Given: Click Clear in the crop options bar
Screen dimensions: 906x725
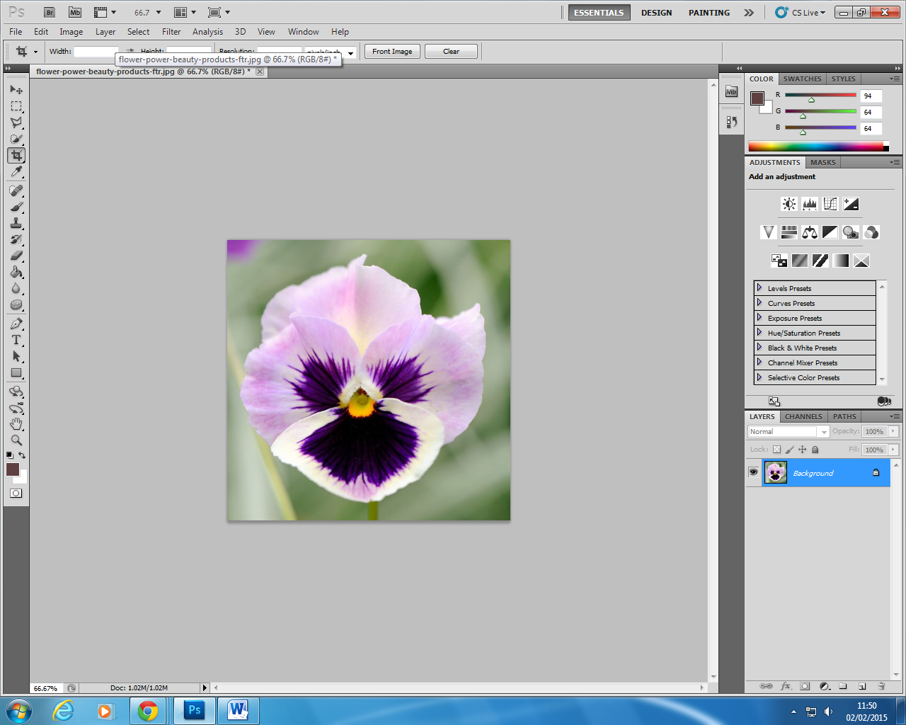Looking at the screenshot, I should click(x=451, y=51).
